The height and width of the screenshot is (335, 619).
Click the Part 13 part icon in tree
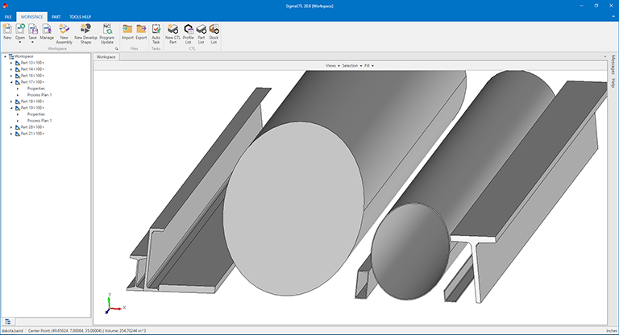18,63
